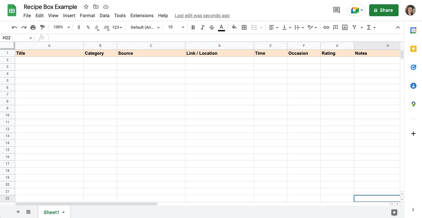
Task: Move document with folder icon
Action: (x=96, y=7)
